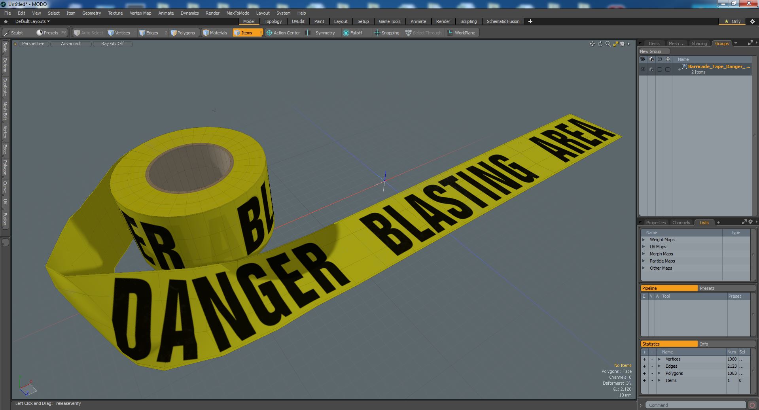Switch to Materials selection mode
Image resolution: width=759 pixels, height=410 pixels.
point(216,33)
